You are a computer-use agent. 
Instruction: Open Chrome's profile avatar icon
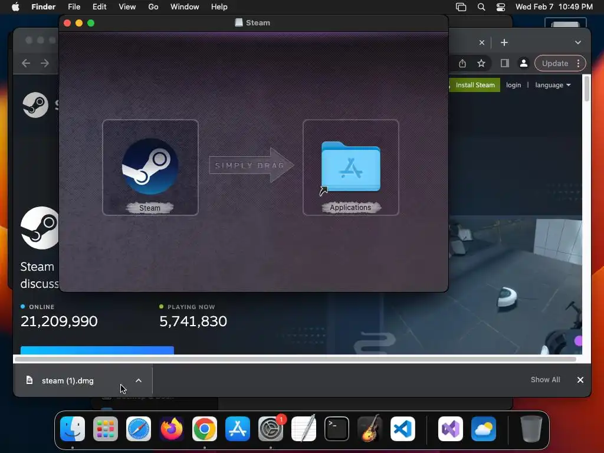coord(524,63)
